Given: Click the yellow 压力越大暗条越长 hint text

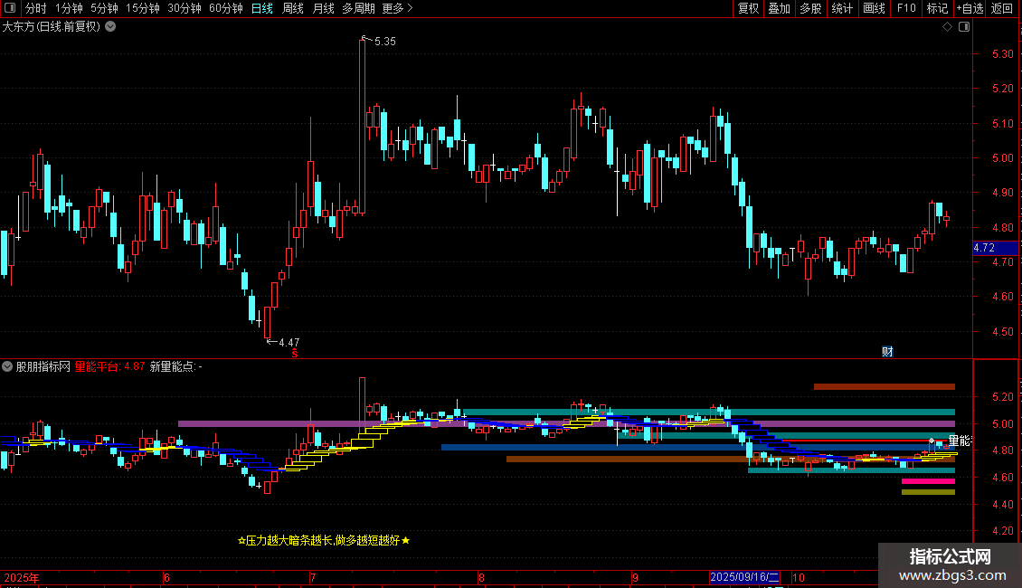Looking at the screenshot, I should [x=324, y=540].
